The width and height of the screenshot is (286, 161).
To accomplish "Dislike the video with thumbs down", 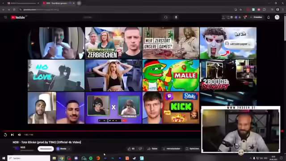I will pos(140,149).
